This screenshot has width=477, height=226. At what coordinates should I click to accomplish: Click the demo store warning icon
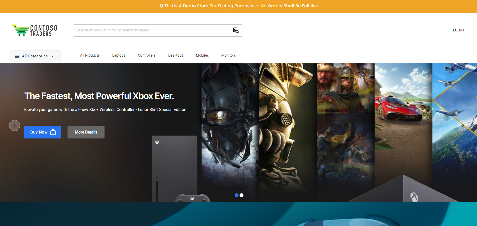(x=161, y=6)
